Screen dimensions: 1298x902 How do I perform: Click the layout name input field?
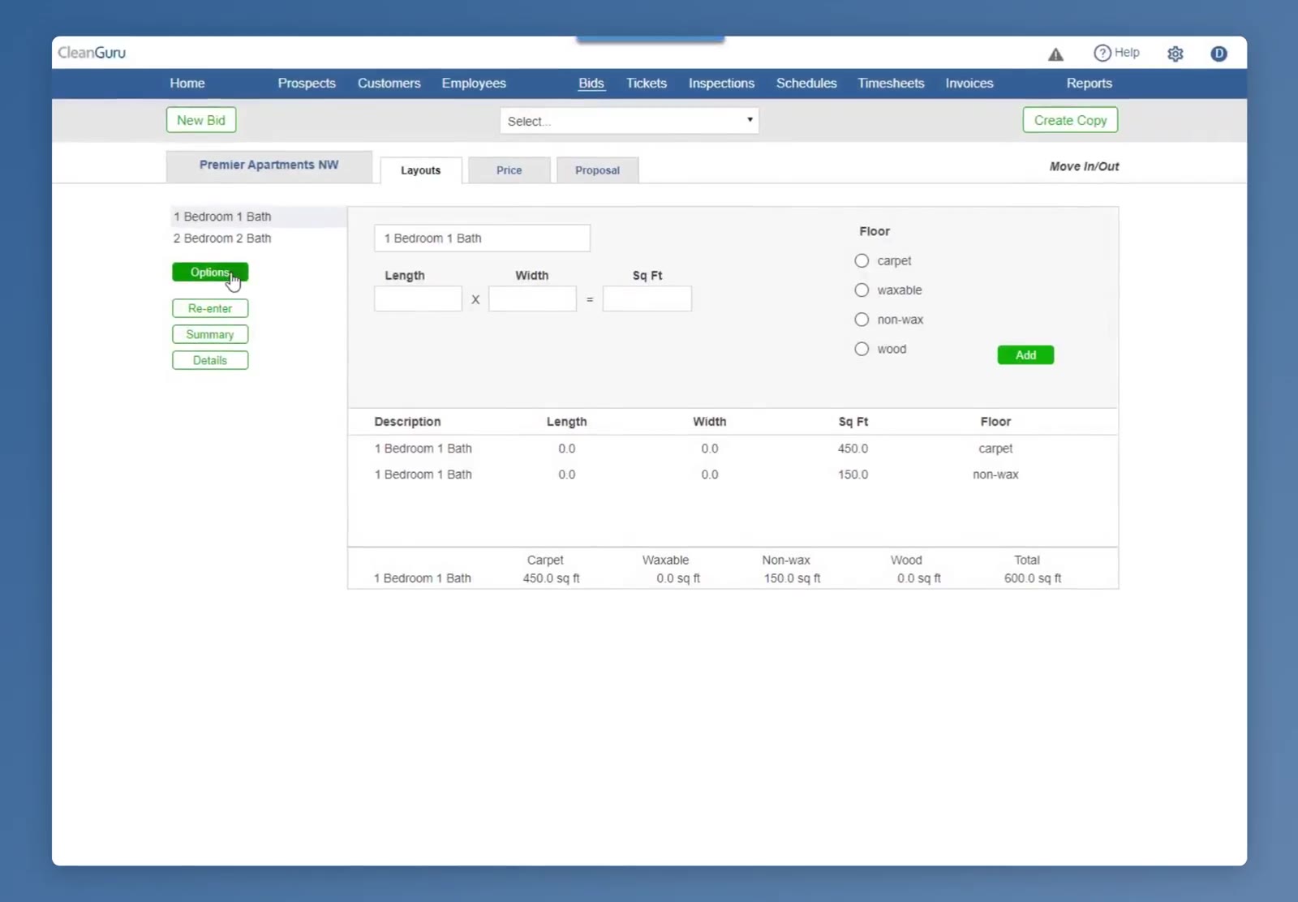pos(483,238)
